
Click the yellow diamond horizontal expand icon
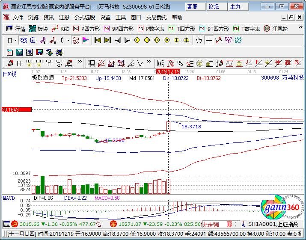(157, 40)
